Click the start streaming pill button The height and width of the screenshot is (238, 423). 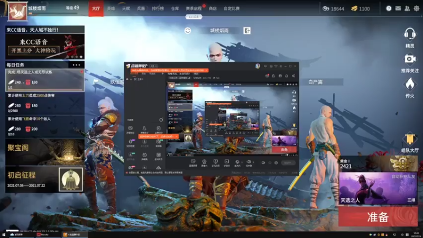(288, 163)
